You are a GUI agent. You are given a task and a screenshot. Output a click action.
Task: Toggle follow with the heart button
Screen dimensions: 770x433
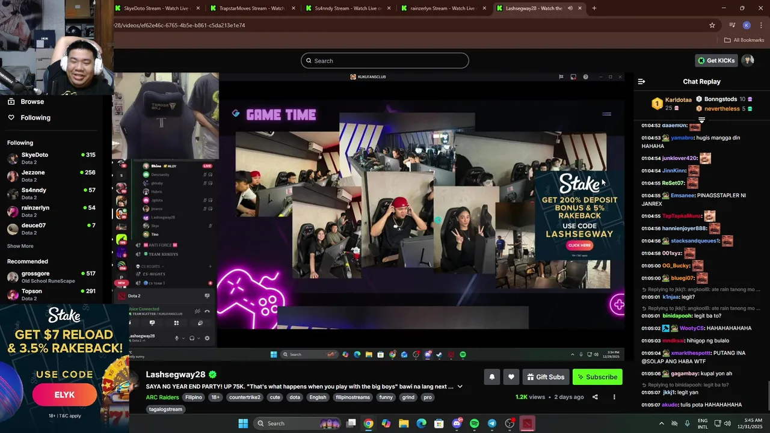(x=511, y=377)
